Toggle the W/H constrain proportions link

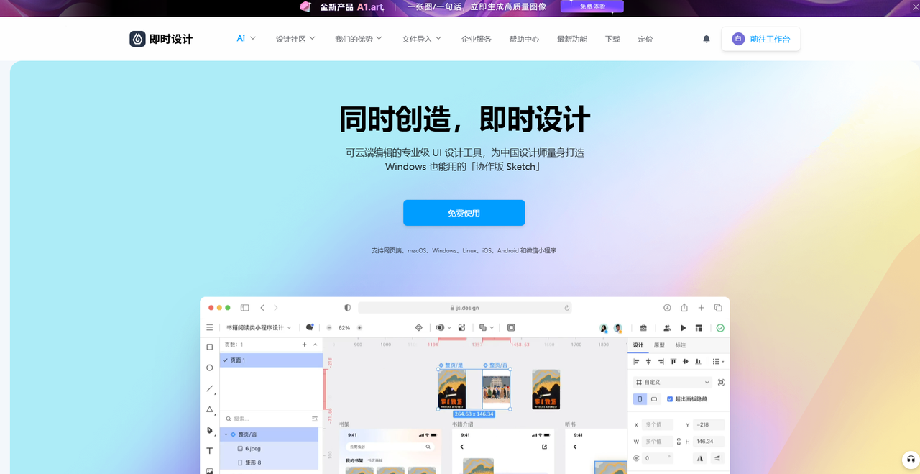click(x=678, y=441)
